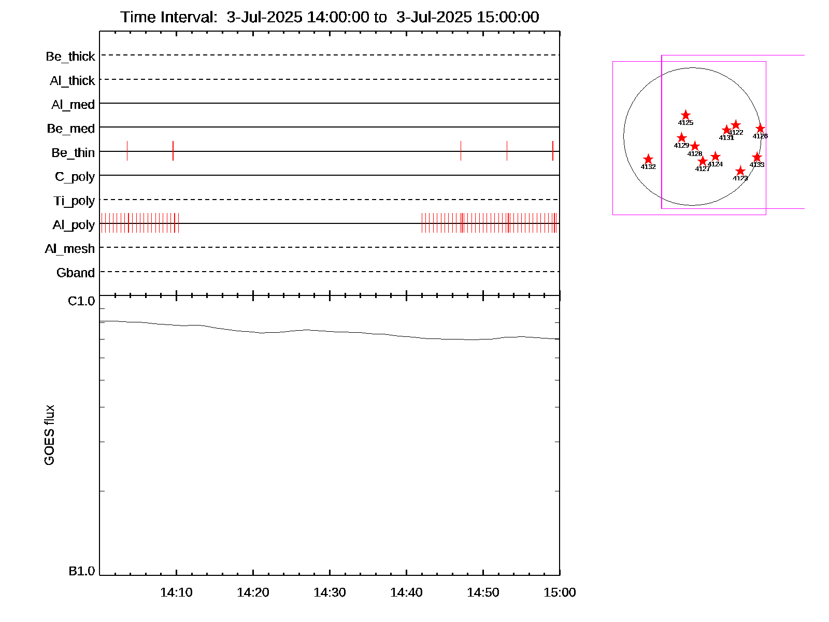This screenshot has width=829, height=622.
Task: Click the GOES flux axis title
Action: (x=49, y=435)
